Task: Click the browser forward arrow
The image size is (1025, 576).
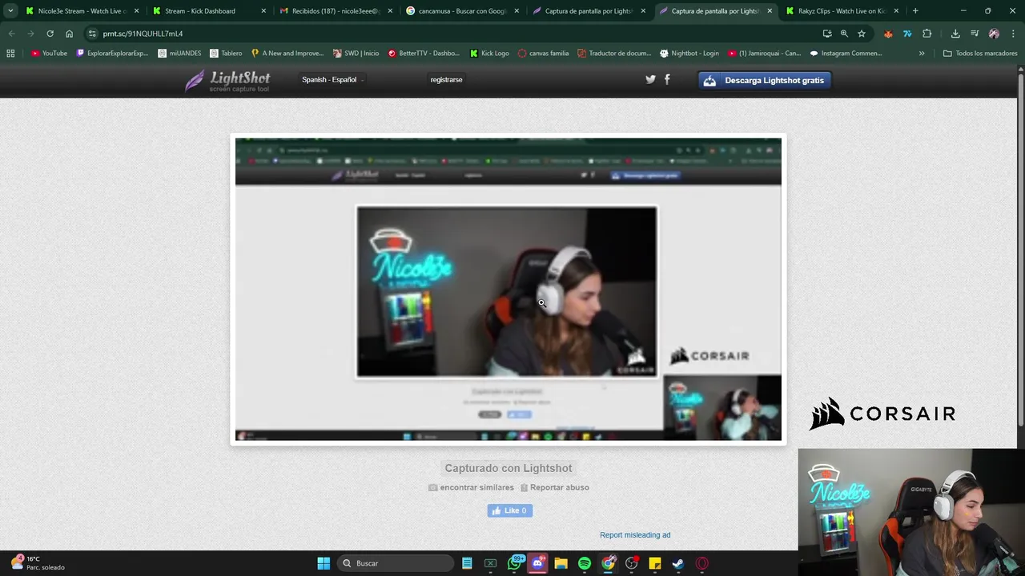Action: tap(30, 34)
